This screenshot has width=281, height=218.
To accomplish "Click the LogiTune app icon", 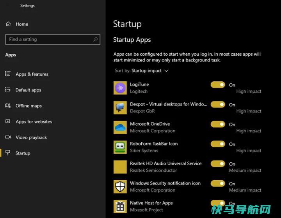I will click(120, 88).
